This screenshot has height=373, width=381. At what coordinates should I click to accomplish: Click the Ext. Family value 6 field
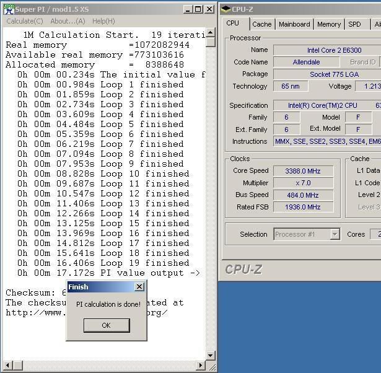pyautogui.click(x=286, y=129)
